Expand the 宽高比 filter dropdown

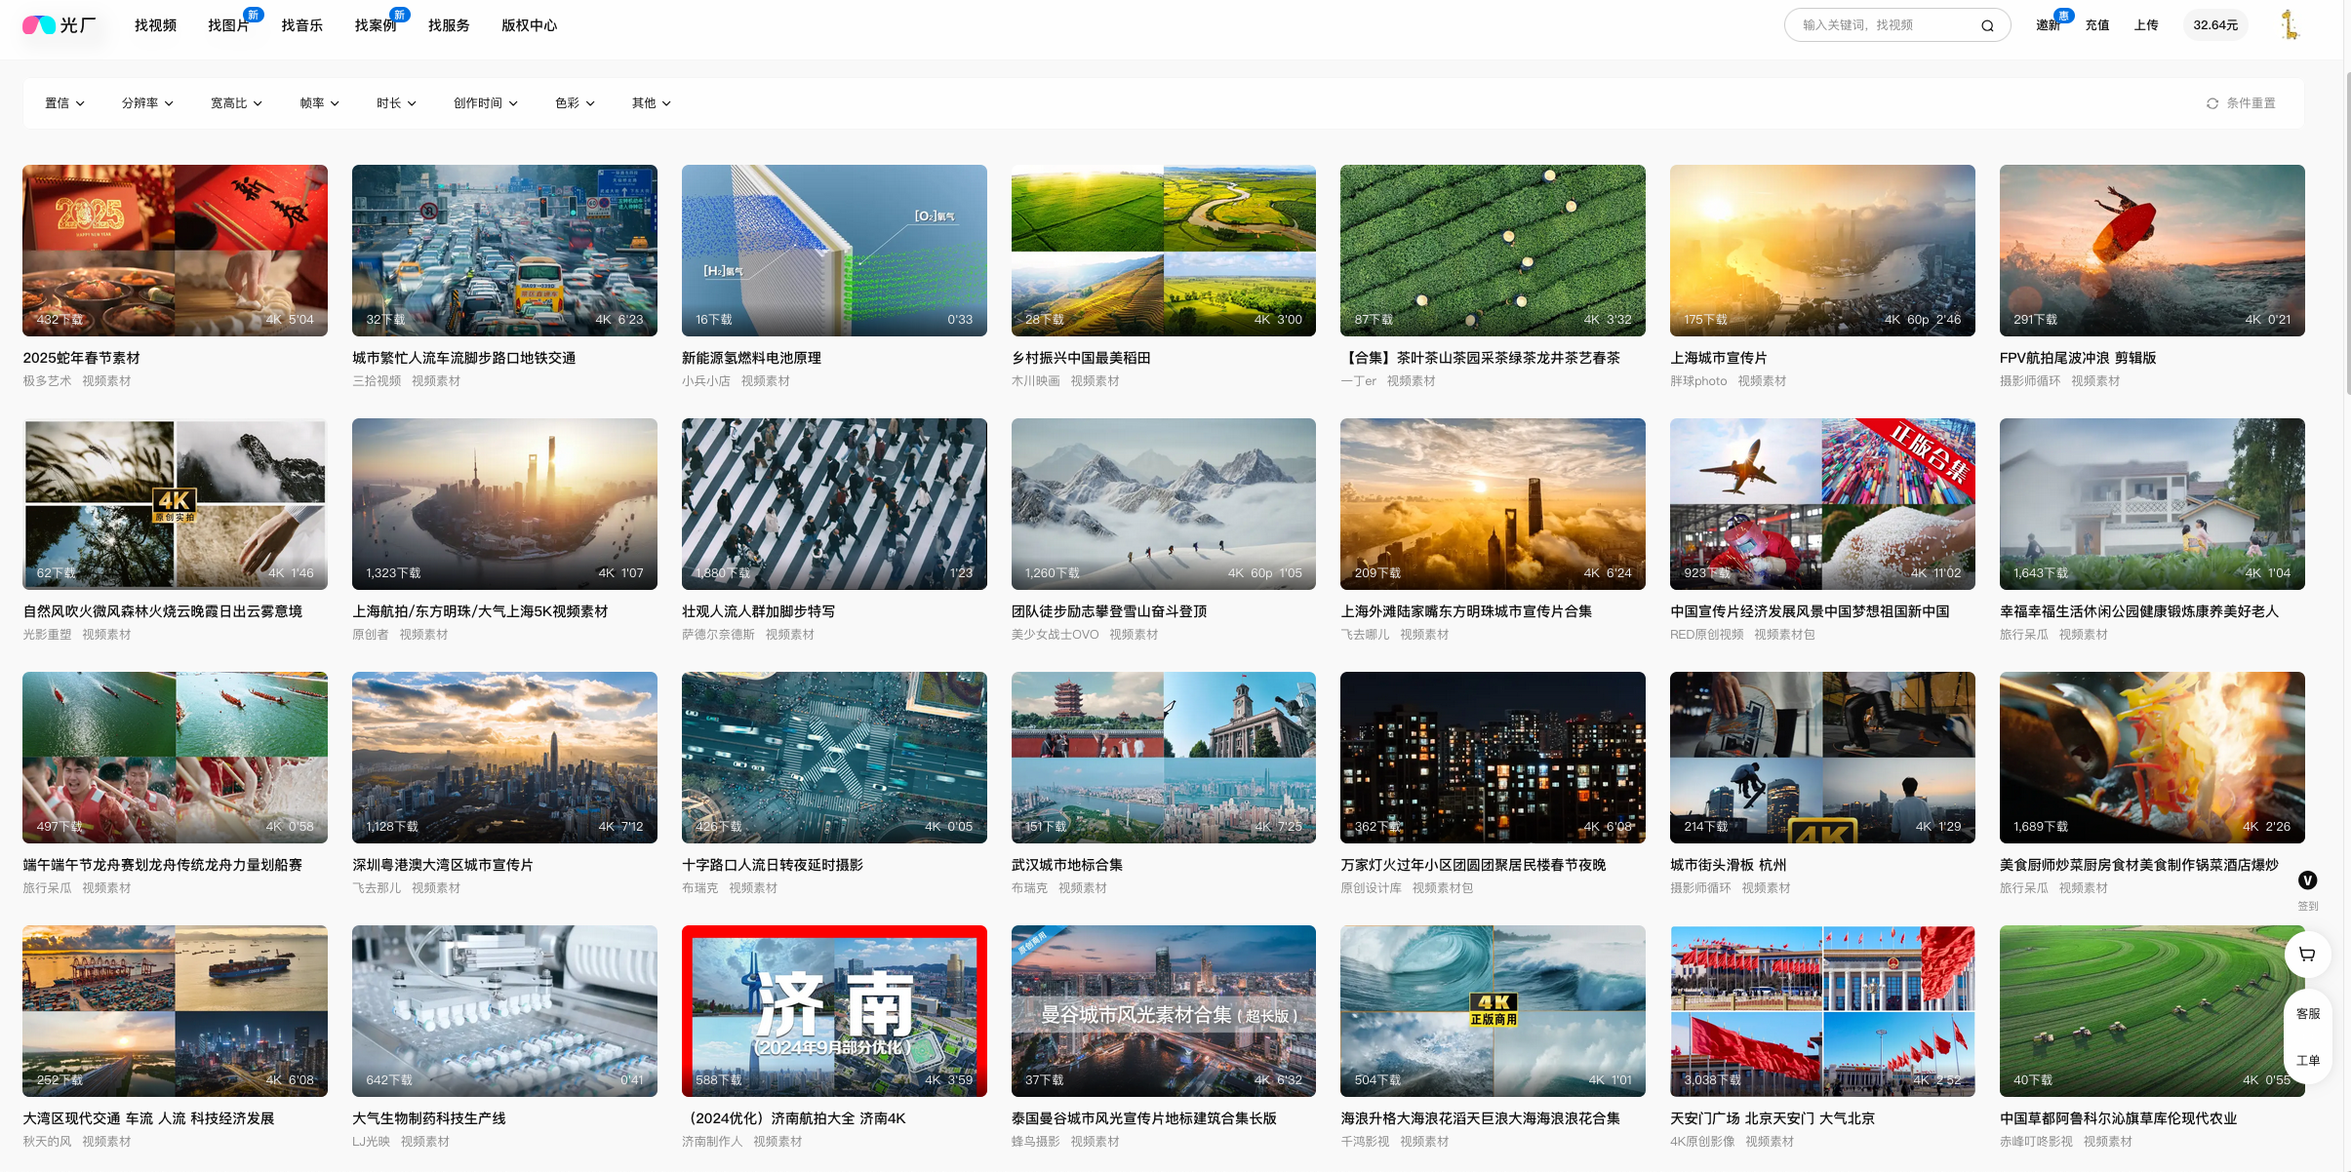coord(236,103)
